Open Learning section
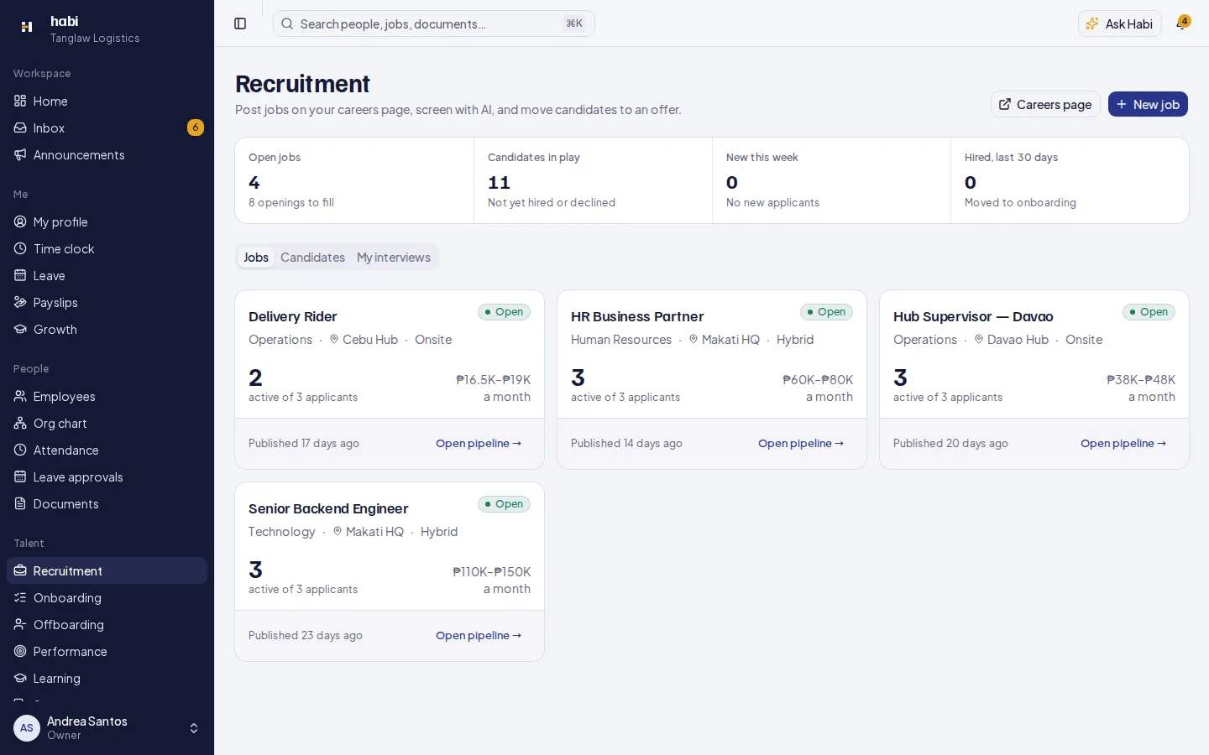1209x755 pixels. click(x=107, y=678)
